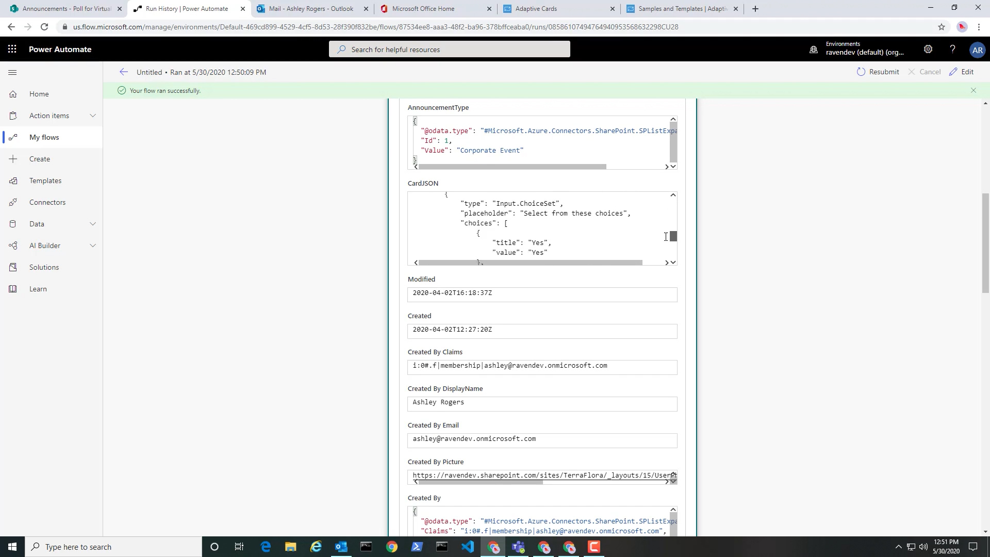The image size is (990, 557).
Task: Click the Created By Email value field
Action: point(542,440)
